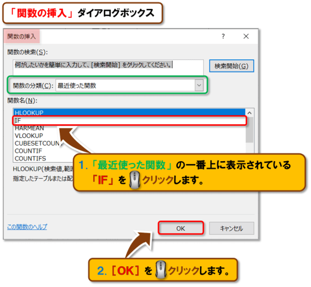Click the list scroll up arrow
This screenshot has height=287, width=311.
pyautogui.click(x=249, y=113)
